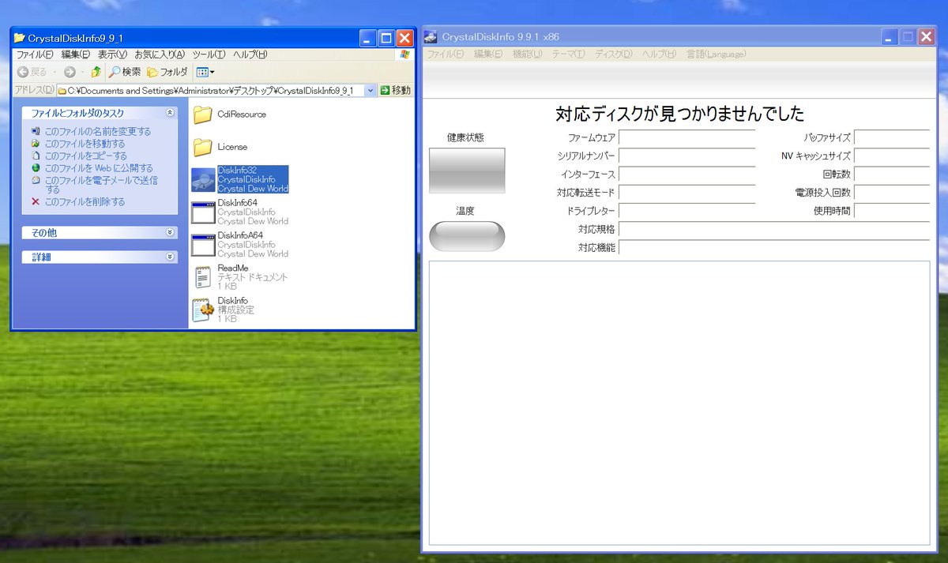
Task: Click the 移動 go button beside the address bar
Action: [x=395, y=91]
